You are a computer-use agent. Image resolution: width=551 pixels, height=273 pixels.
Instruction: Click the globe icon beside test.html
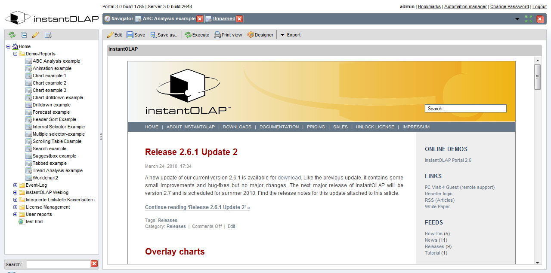(x=22, y=221)
